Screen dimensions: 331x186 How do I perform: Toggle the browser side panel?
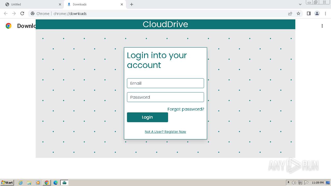click(x=309, y=13)
